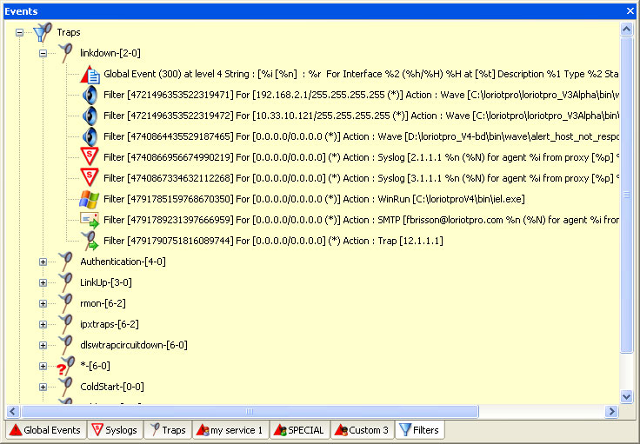Select the ColdStart-[0-0] label

click(112, 387)
